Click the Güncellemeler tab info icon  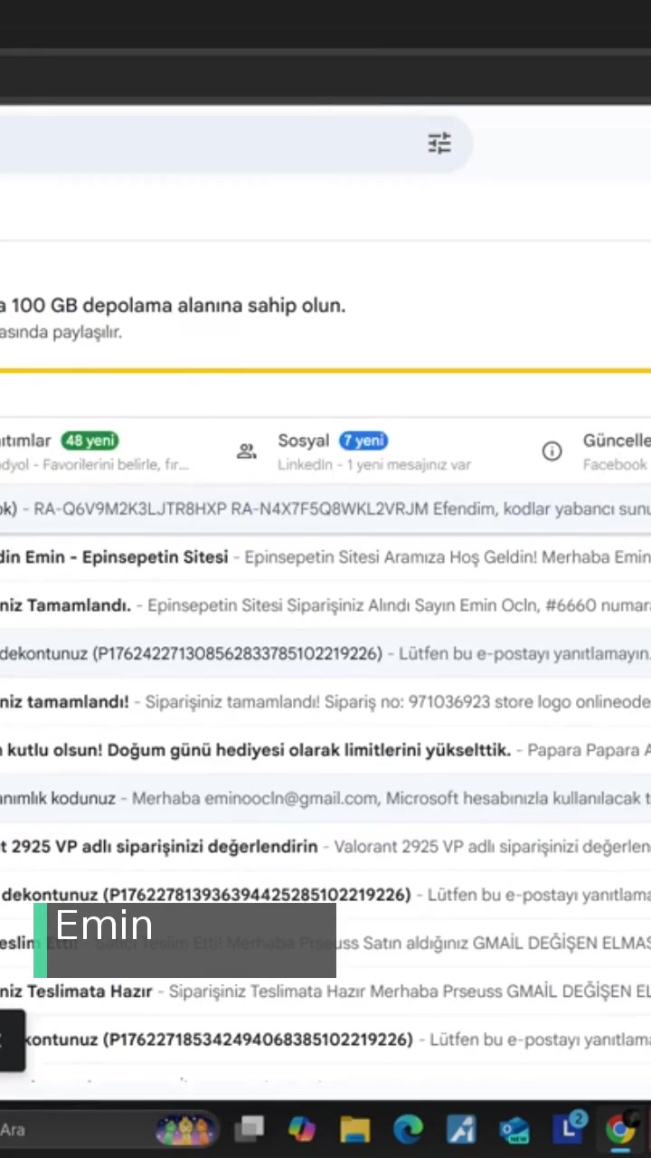[552, 451]
